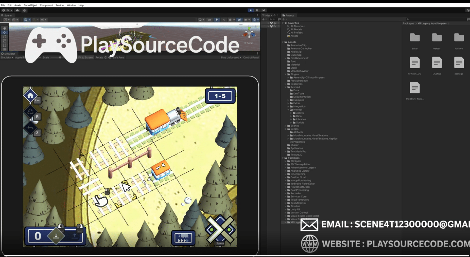Screen dimensions: 470x257
Task: Click the restart level R button in game
Action: click(x=30, y=112)
